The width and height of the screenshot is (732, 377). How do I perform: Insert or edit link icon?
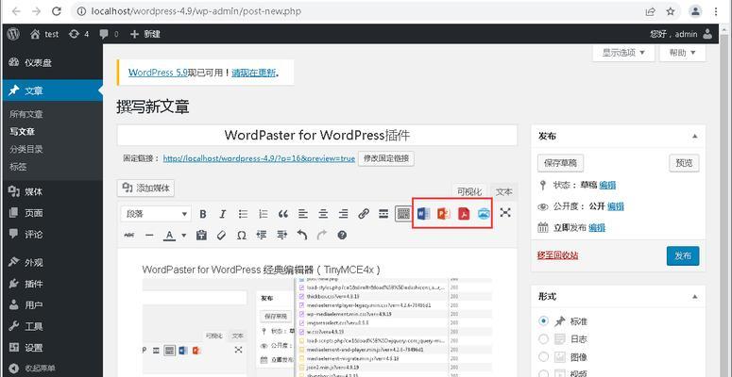(364, 214)
